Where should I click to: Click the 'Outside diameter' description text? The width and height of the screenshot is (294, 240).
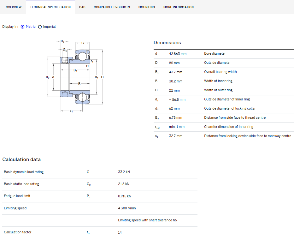(x=217, y=63)
